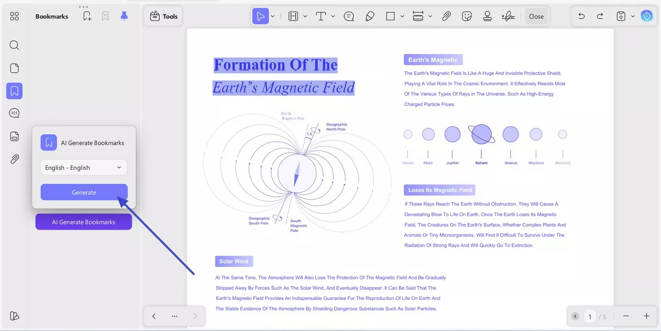Toggle the Bookmarks panel in the sidebar

pos(14,91)
